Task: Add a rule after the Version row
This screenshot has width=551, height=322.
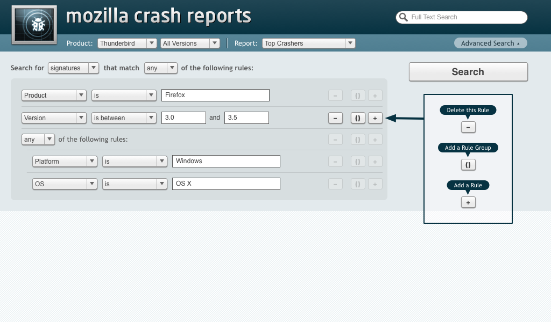Action: (x=375, y=118)
